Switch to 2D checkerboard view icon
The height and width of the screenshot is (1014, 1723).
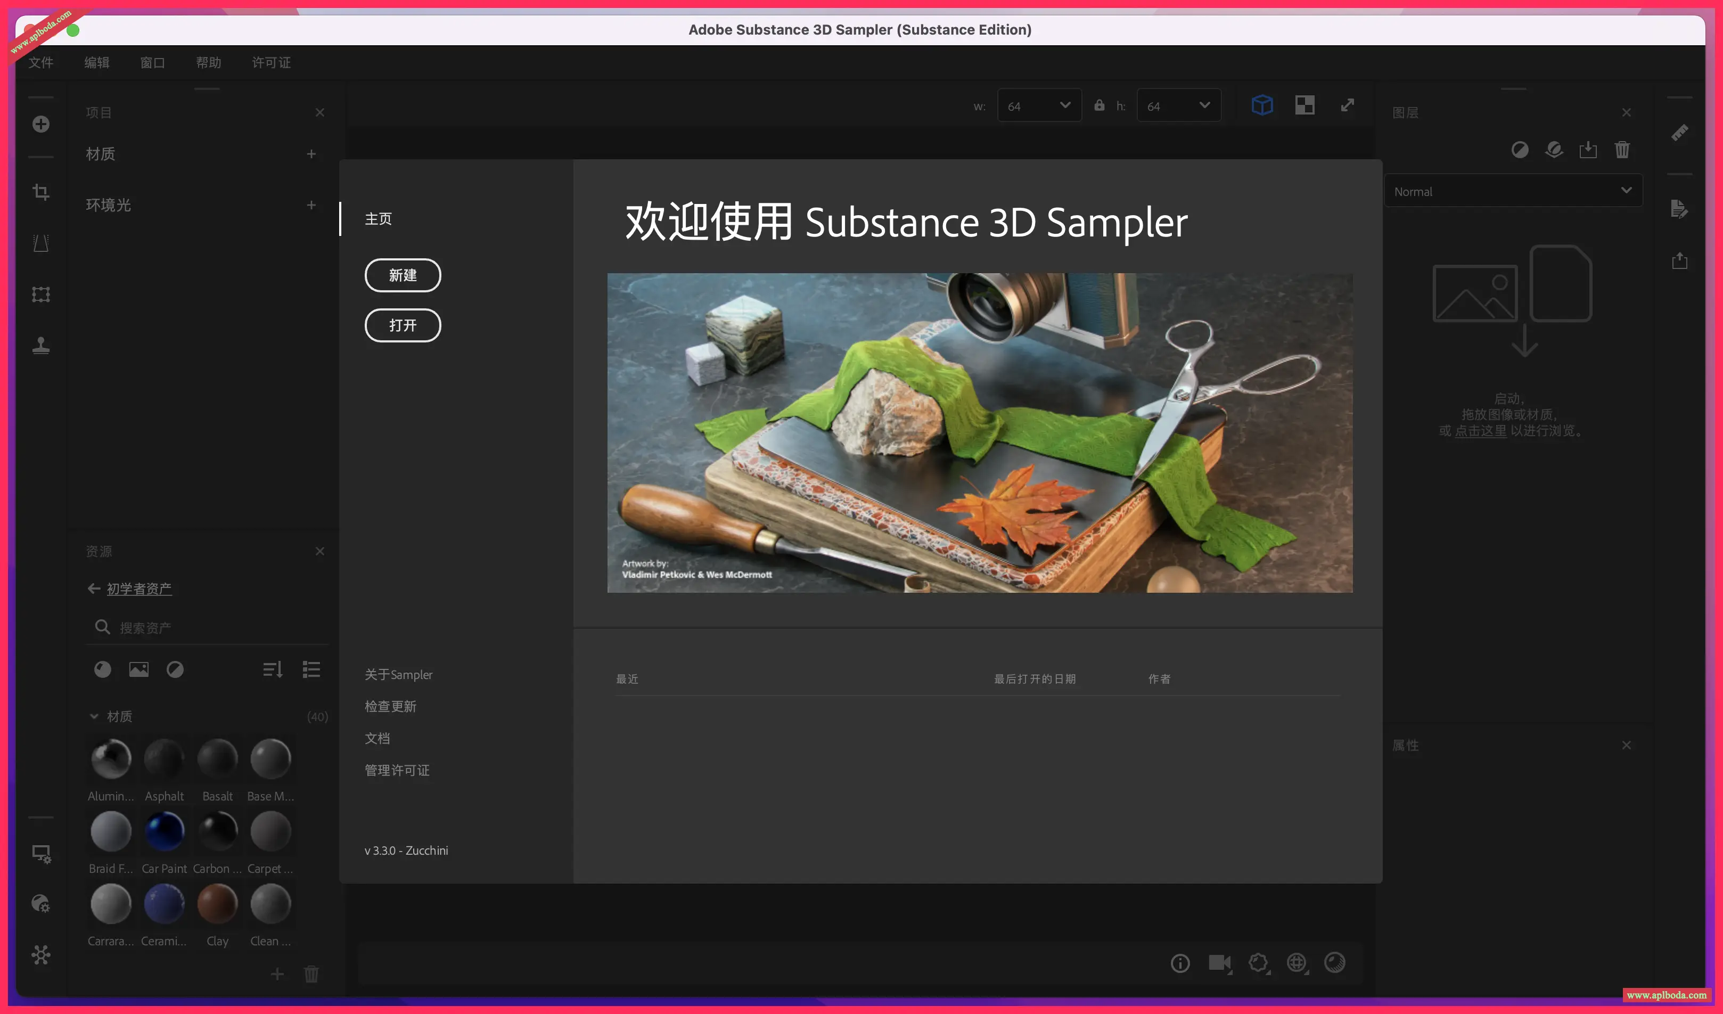(1304, 105)
